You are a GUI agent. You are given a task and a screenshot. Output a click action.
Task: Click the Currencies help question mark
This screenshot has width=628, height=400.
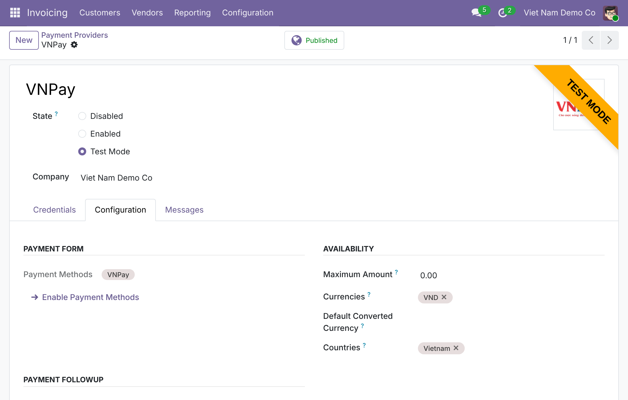369,294
